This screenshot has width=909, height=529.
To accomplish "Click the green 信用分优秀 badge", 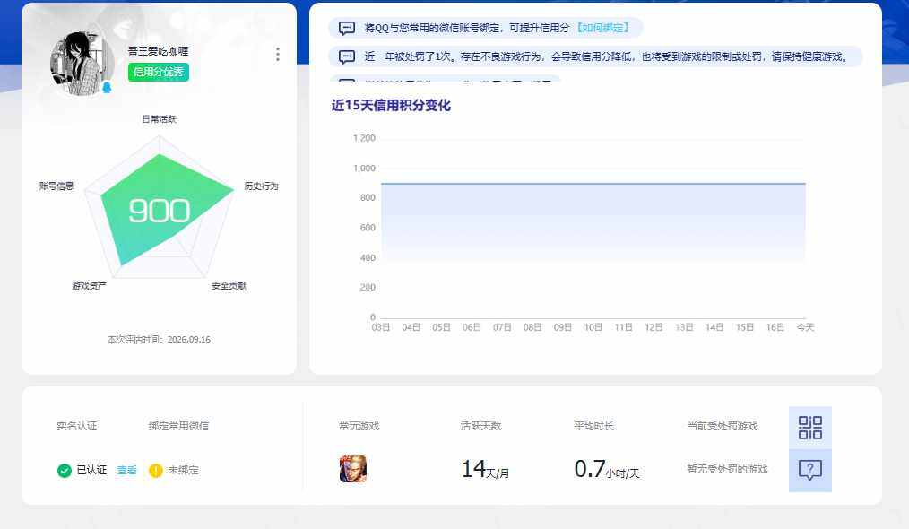I will (x=159, y=72).
